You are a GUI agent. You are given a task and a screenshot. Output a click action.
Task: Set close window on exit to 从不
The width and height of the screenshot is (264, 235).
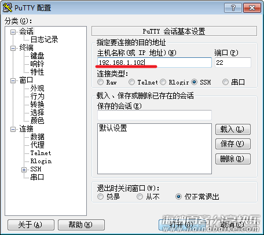click(x=140, y=197)
